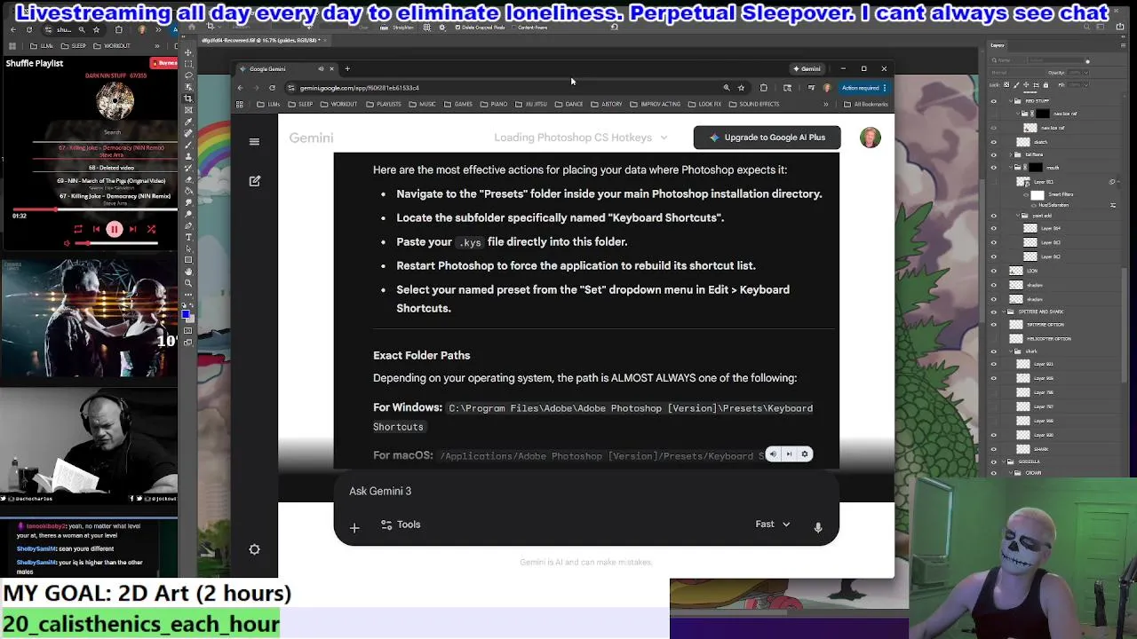
Task: Open Gemini settings gear icon
Action: click(x=254, y=549)
